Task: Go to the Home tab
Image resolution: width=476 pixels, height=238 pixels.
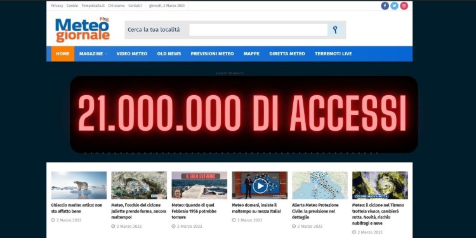Action: [x=63, y=54]
